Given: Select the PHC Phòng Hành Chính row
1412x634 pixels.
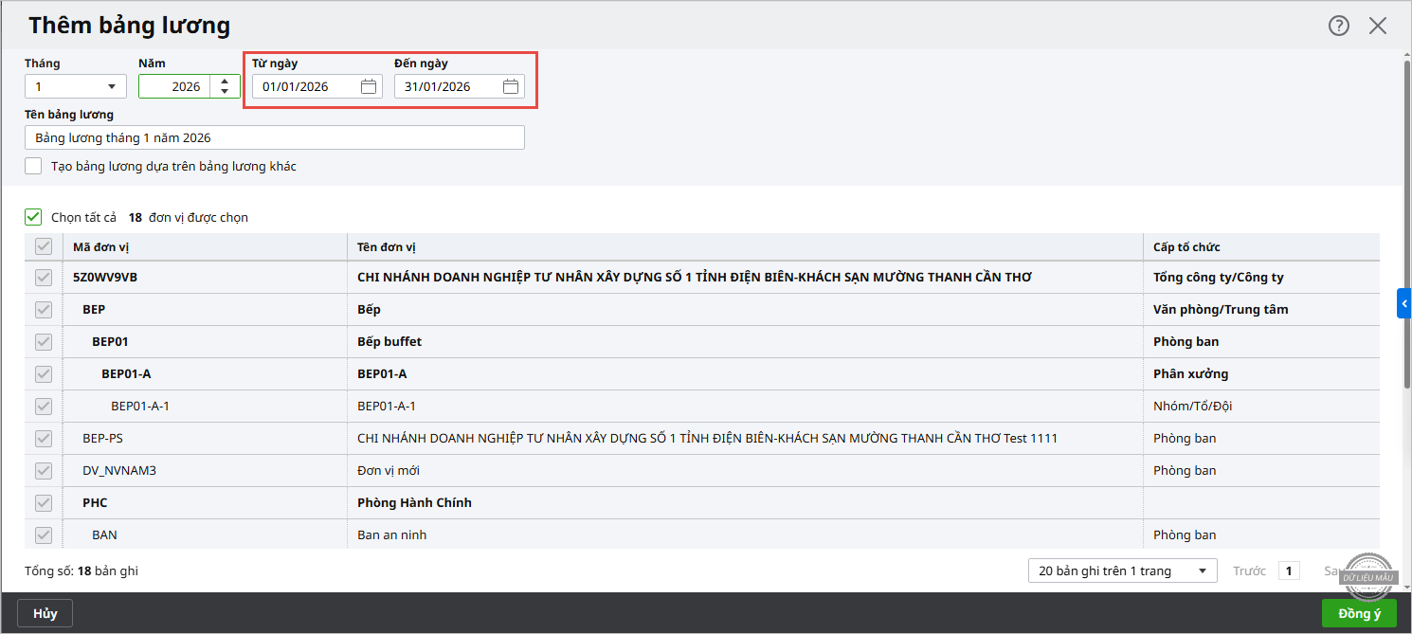Looking at the screenshot, I should (x=414, y=503).
